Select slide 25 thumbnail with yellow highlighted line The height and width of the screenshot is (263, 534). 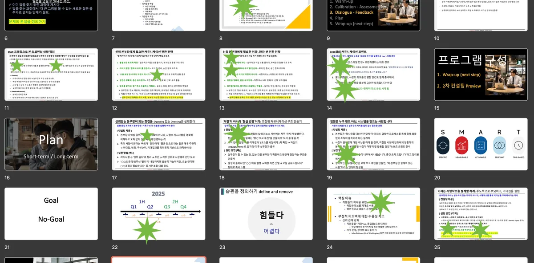(x=481, y=214)
